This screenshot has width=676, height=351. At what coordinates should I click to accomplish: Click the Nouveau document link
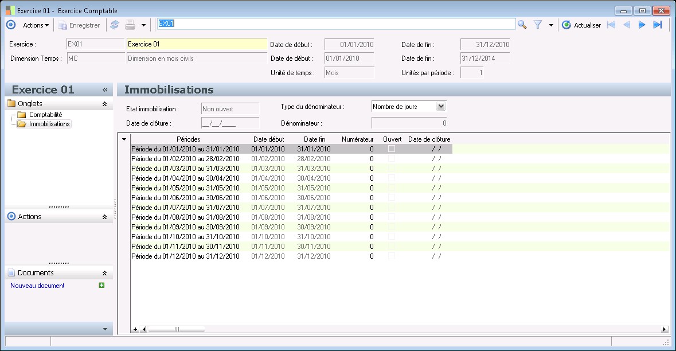click(x=37, y=286)
